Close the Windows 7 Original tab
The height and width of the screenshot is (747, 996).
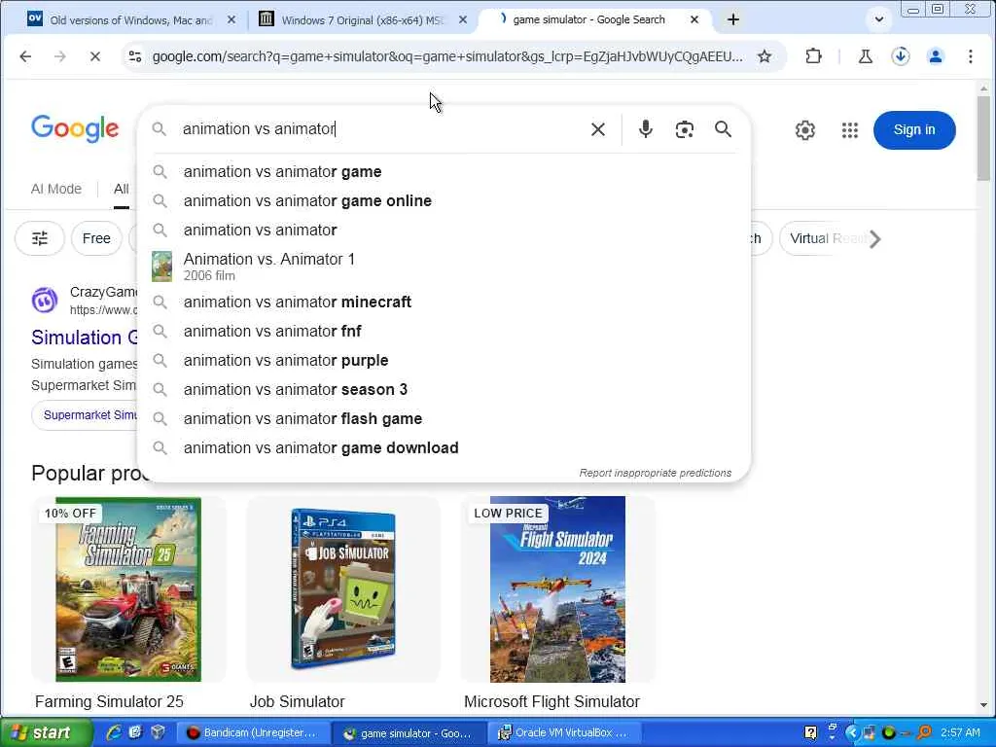[463, 19]
